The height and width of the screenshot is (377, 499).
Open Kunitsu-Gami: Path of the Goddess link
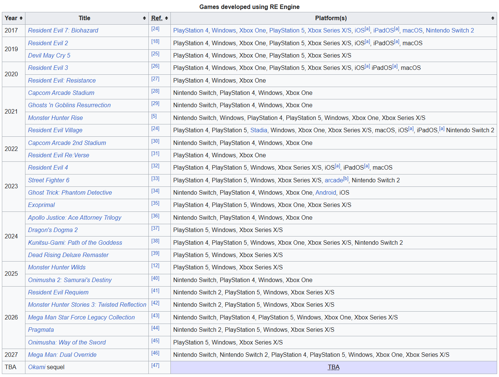75,243
